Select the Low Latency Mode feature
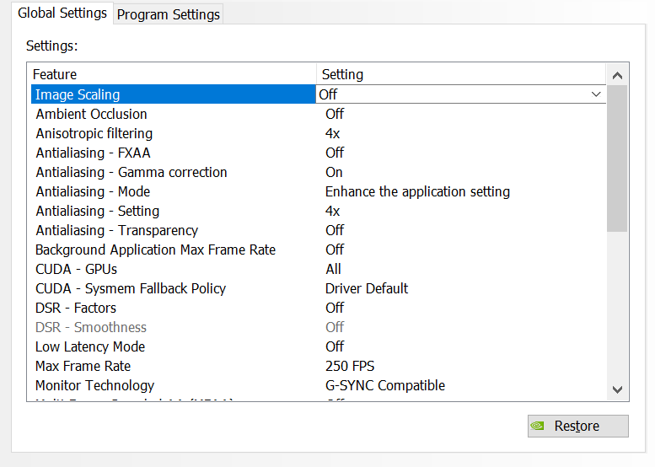The height and width of the screenshot is (467, 655). [x=90, y=346]
